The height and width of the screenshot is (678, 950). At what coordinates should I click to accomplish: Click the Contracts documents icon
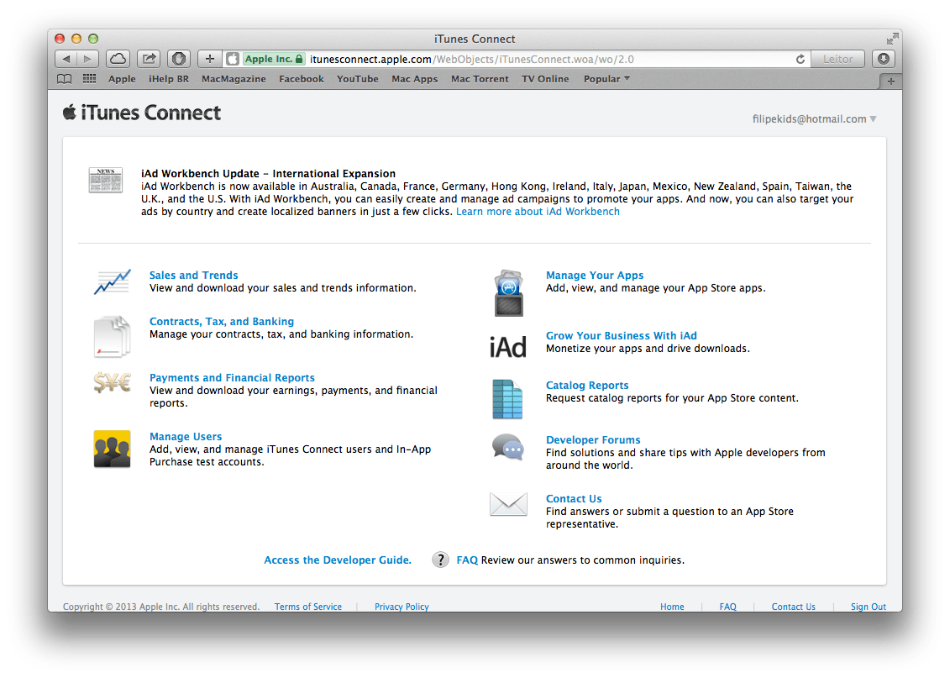[112, 336]
